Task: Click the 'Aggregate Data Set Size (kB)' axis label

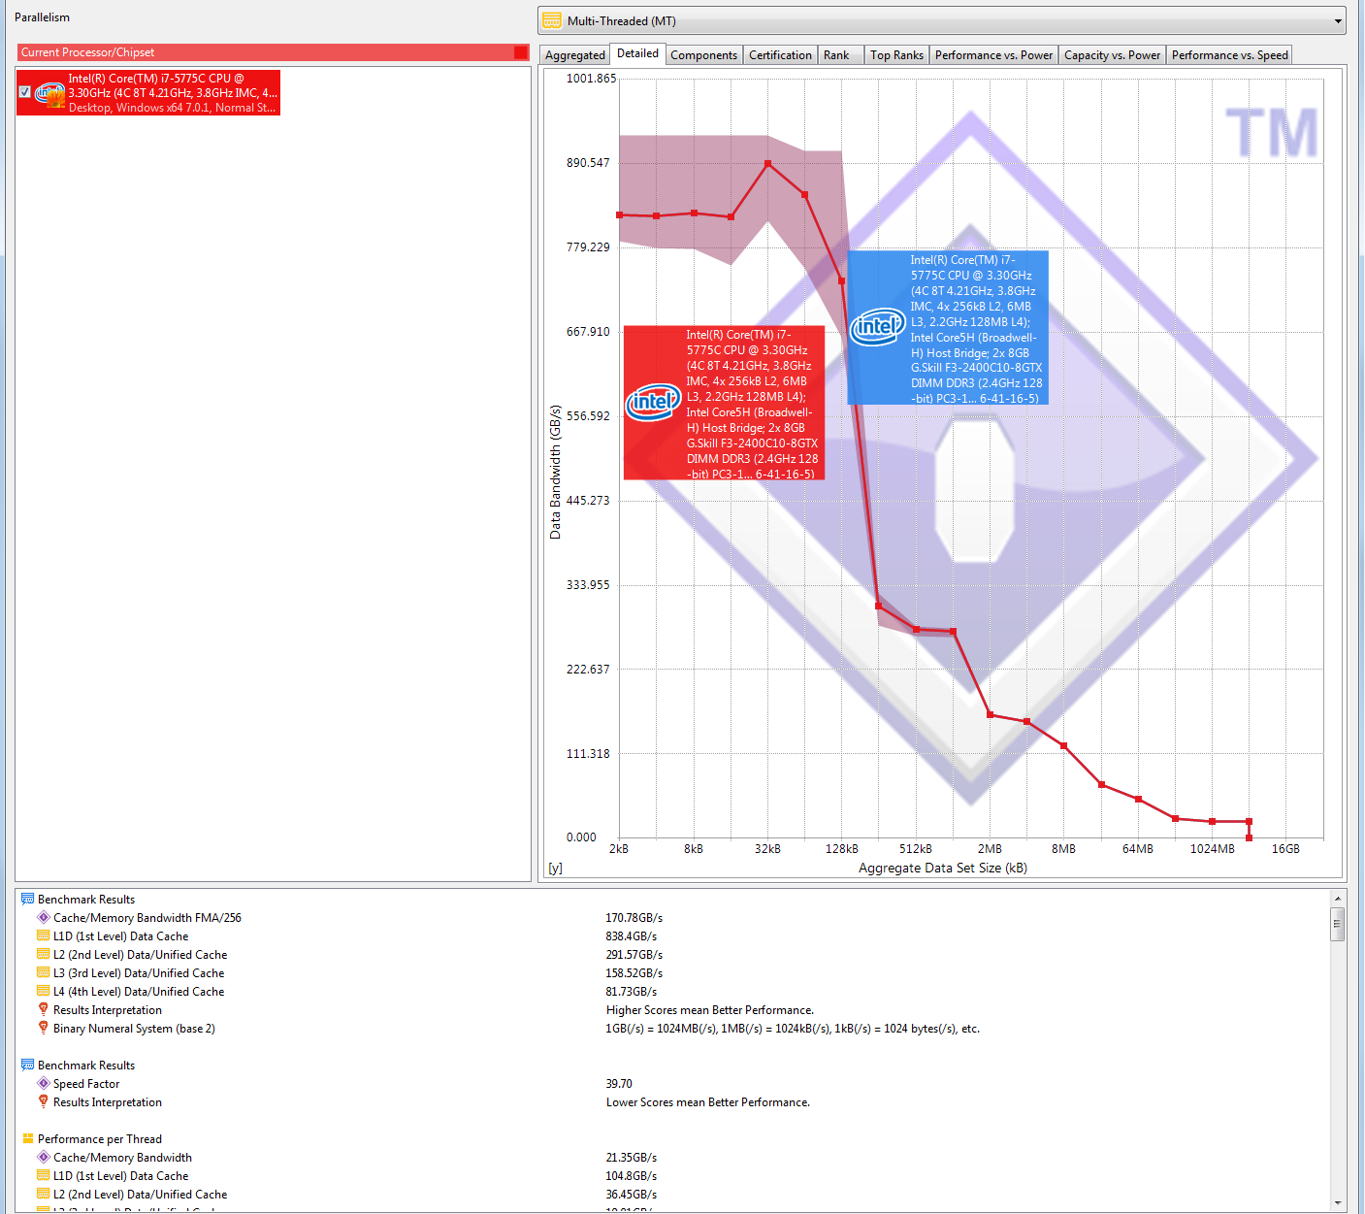Action: pyautogui.click(x=943, y=869)
